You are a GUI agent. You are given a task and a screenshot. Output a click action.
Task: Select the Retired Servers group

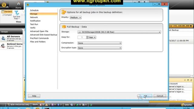[11, 46]
